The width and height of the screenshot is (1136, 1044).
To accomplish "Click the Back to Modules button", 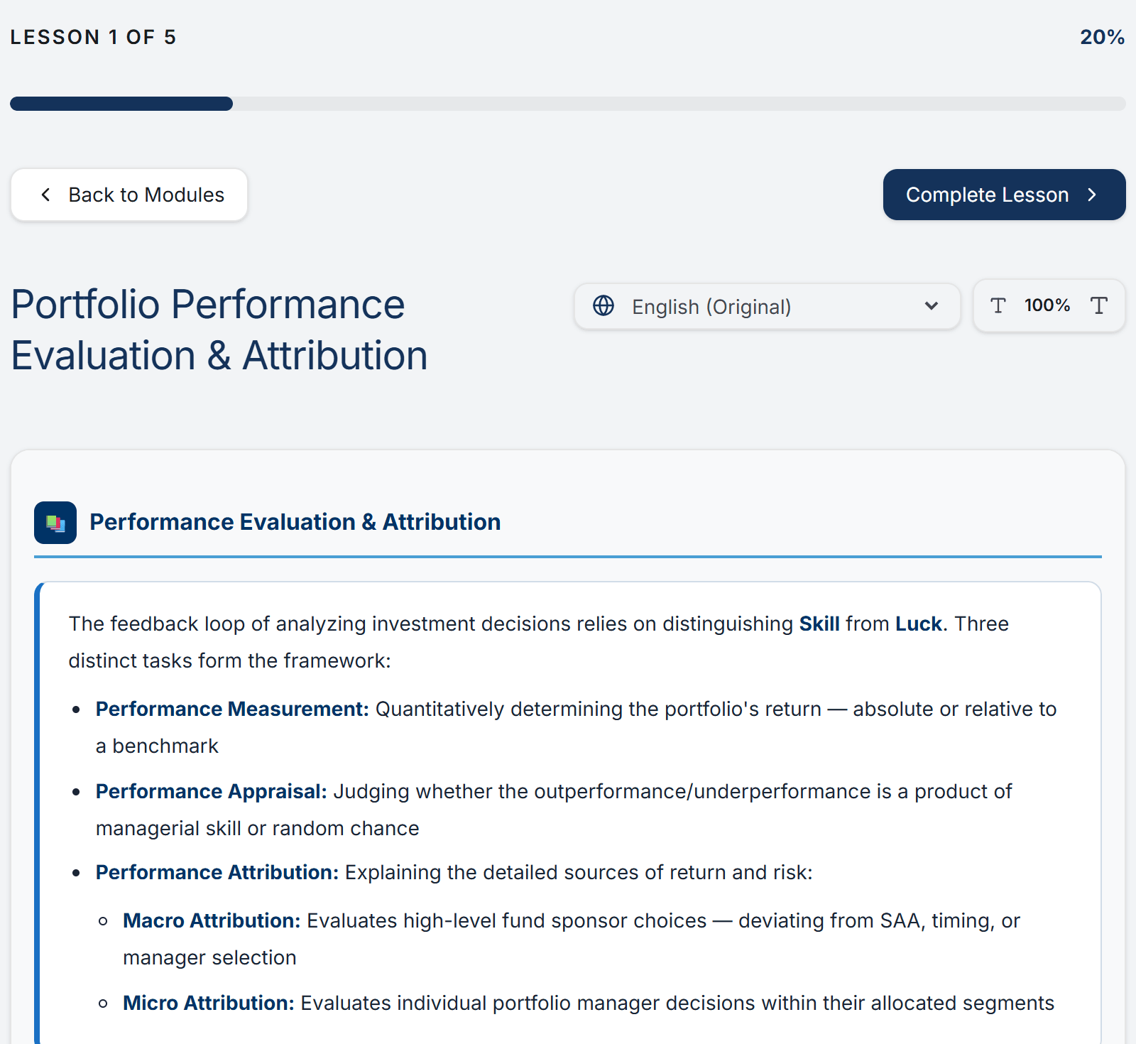I will click(129, 195).
